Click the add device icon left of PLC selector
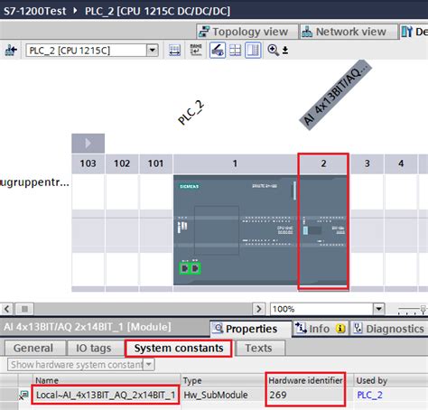 pos(11,50)
